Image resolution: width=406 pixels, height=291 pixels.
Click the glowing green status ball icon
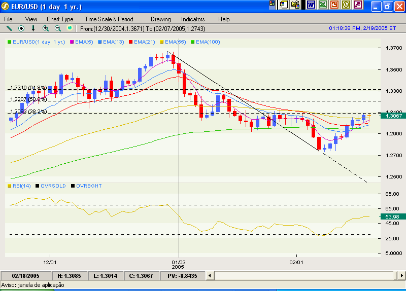[x=70, y=28]
